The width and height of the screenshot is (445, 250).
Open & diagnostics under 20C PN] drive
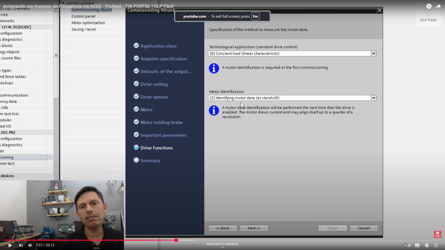(11, 145)
